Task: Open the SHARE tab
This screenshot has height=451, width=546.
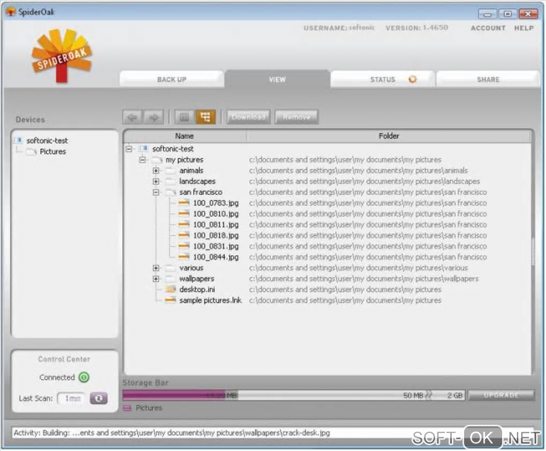Action: (x=488, y=79)
